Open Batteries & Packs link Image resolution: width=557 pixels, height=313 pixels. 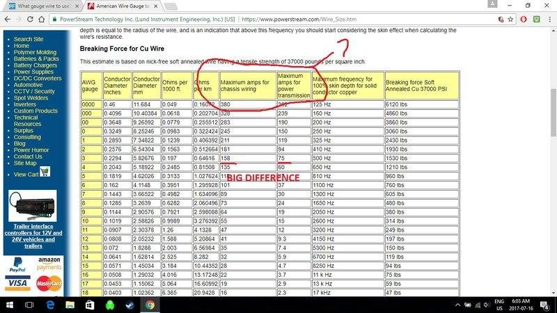pos(36,58)
